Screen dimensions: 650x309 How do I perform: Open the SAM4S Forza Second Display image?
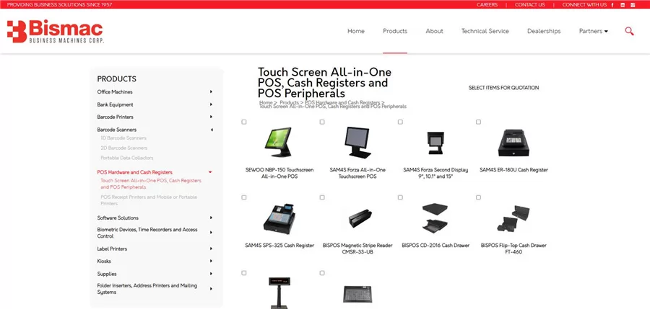(435, 143)
